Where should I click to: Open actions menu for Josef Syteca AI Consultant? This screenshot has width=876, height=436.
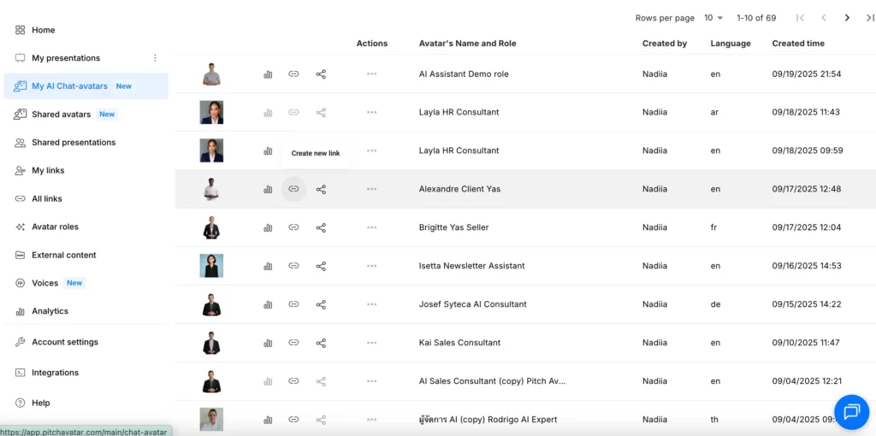pos(371,304)
